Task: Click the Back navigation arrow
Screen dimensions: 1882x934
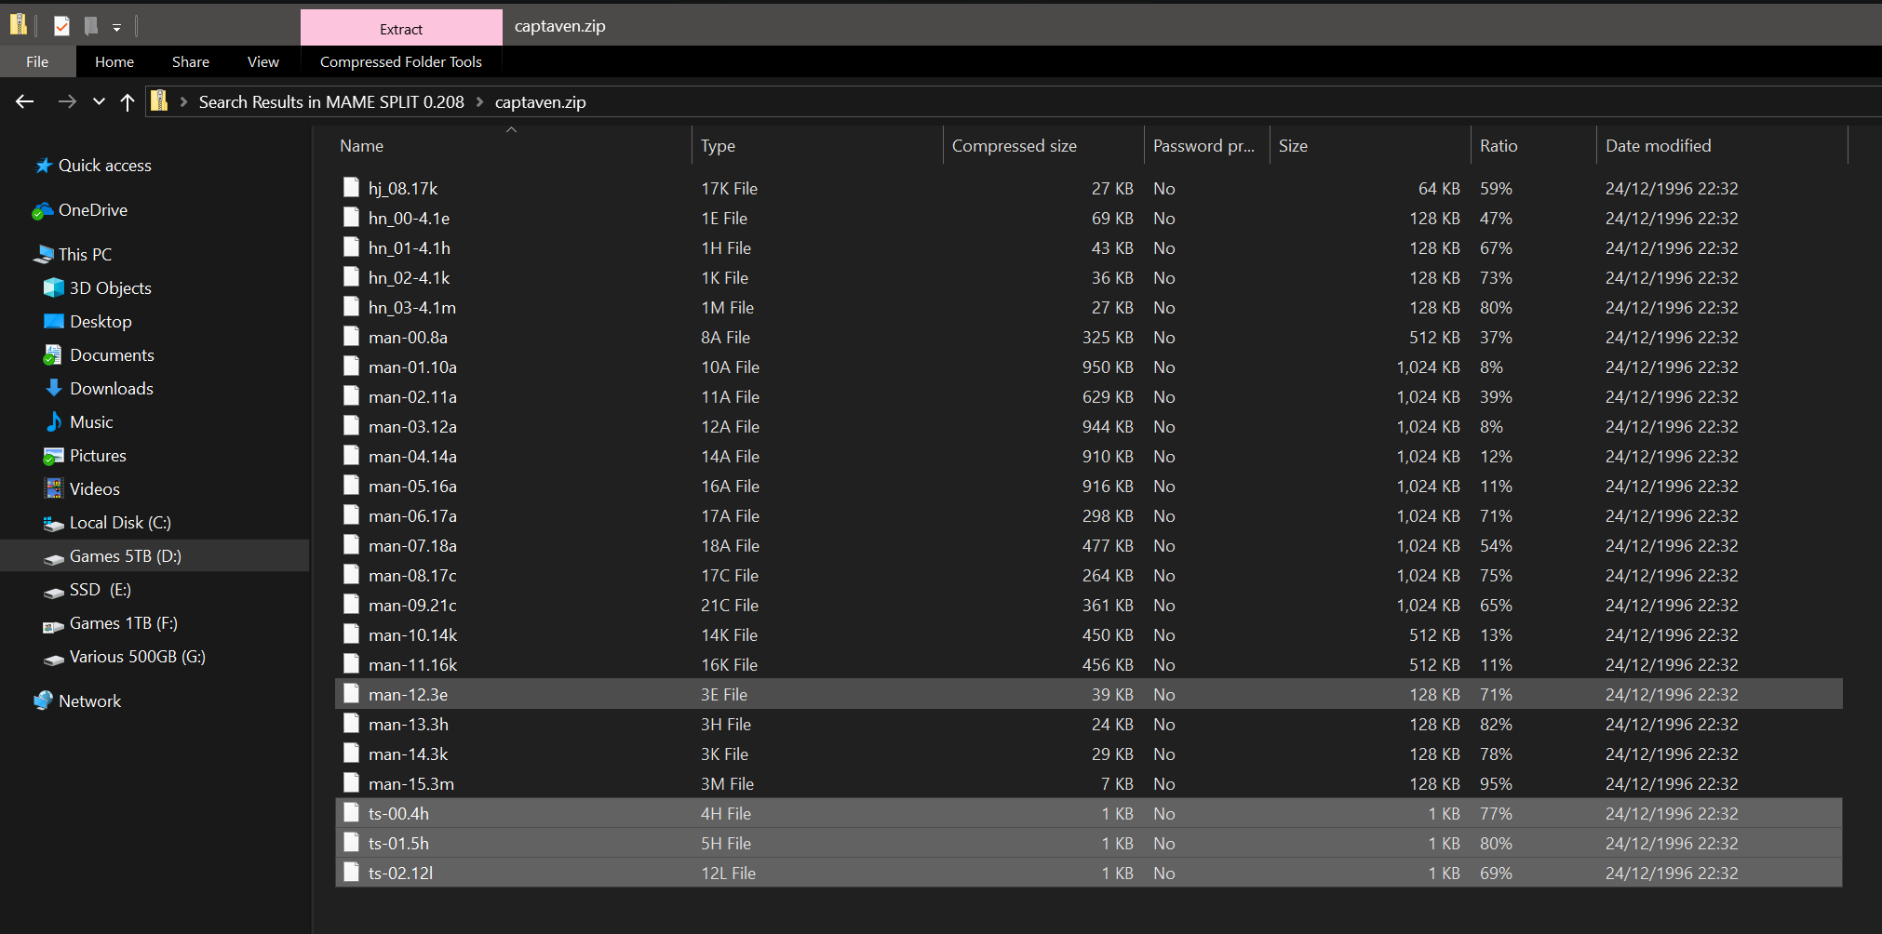Action: [25, 101]
